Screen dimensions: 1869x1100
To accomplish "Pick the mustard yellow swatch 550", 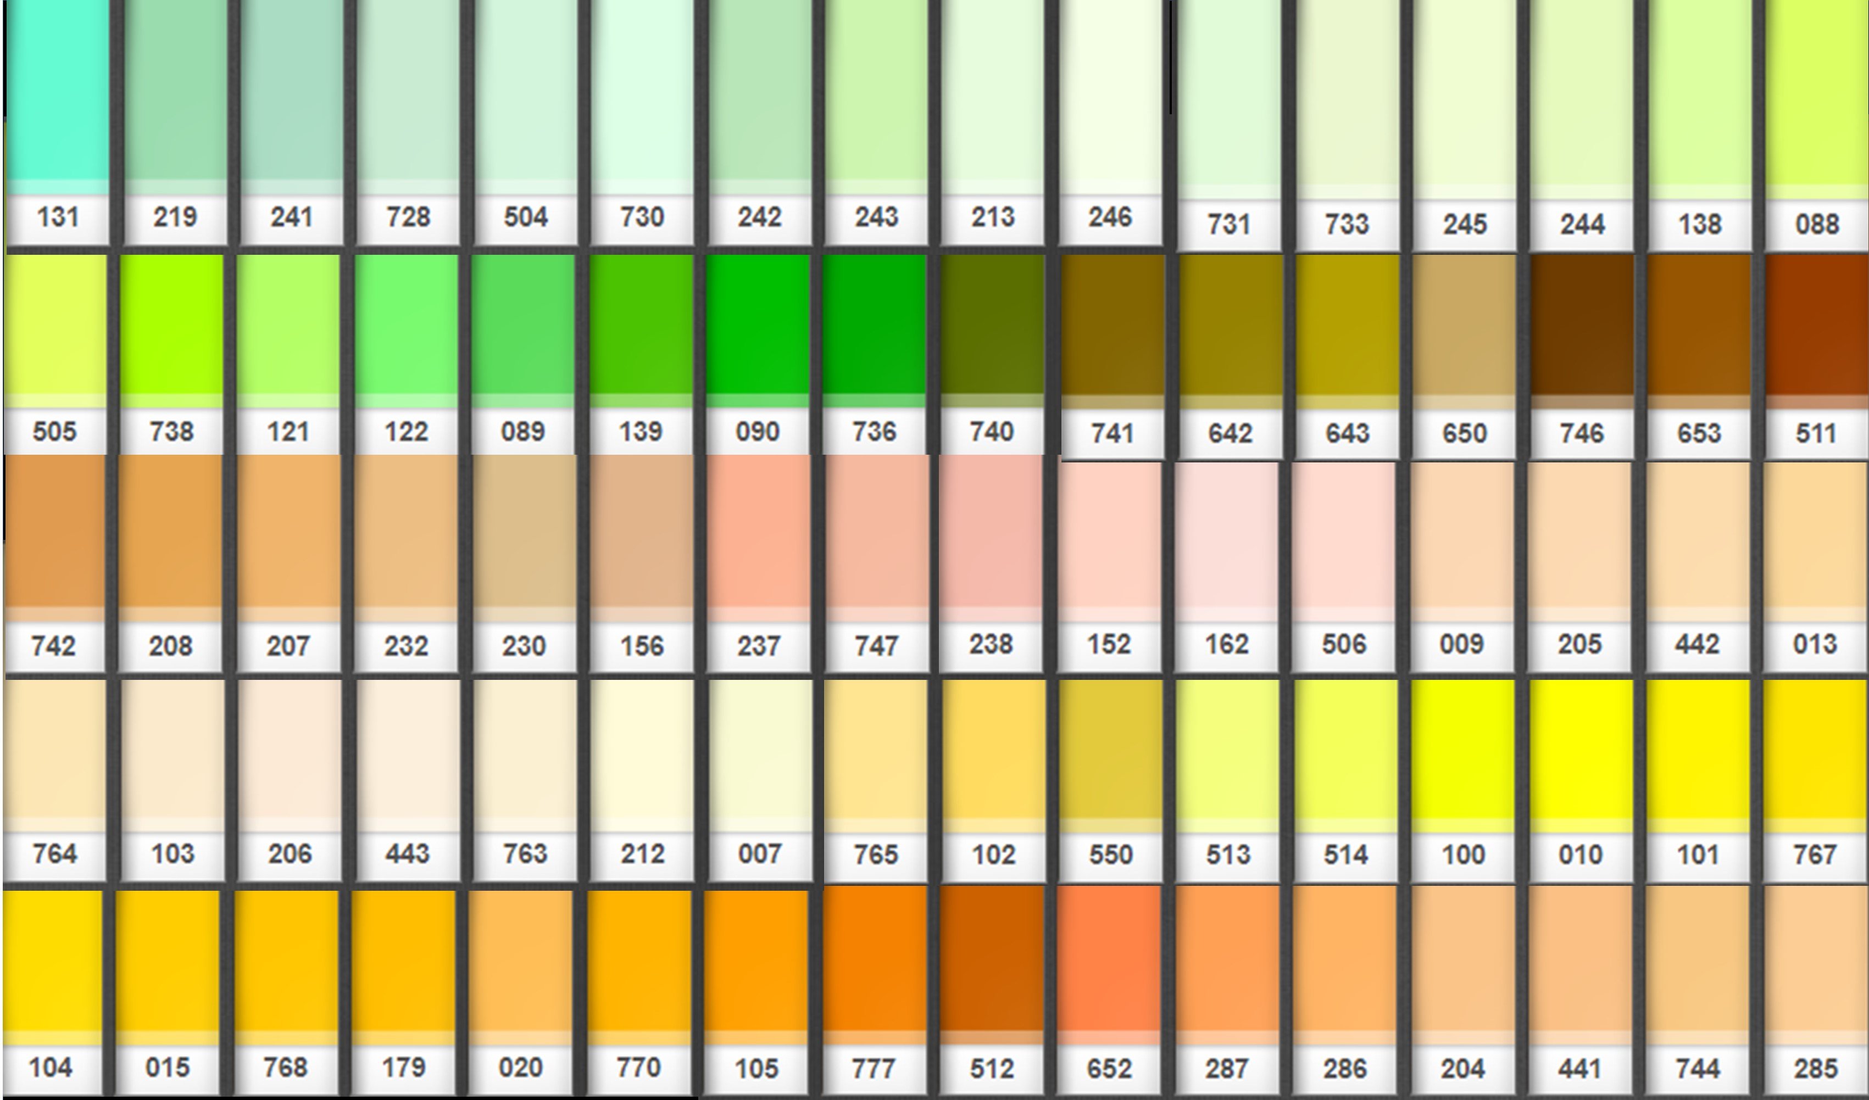I will [x=1110, y=749].
